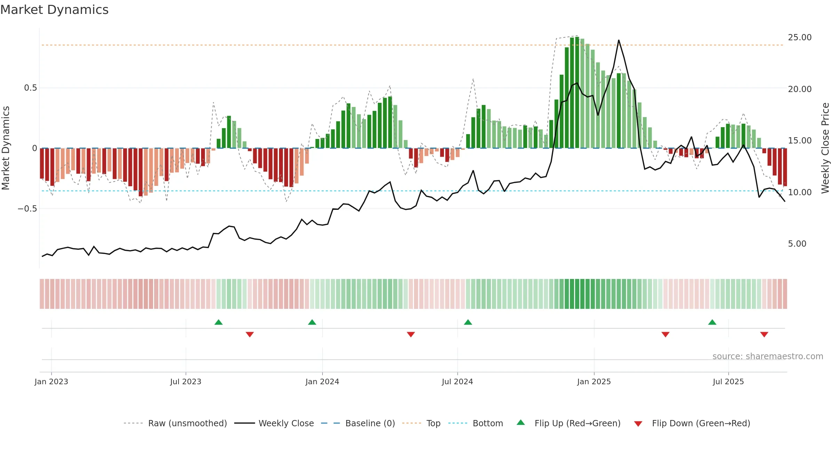The width and height of the screenshot is (835, 469).
Task: Toggle the Baseline (0) legend entry
Action: pos(358,423)
